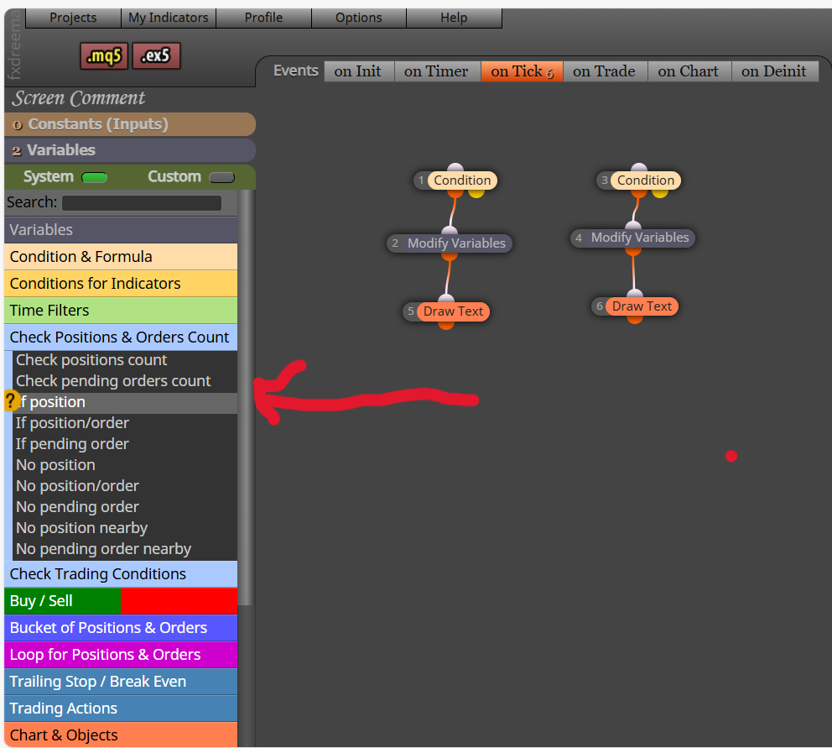Download the .mq5 source file
The width and height of the screenshot is (832, 748).
104,55
